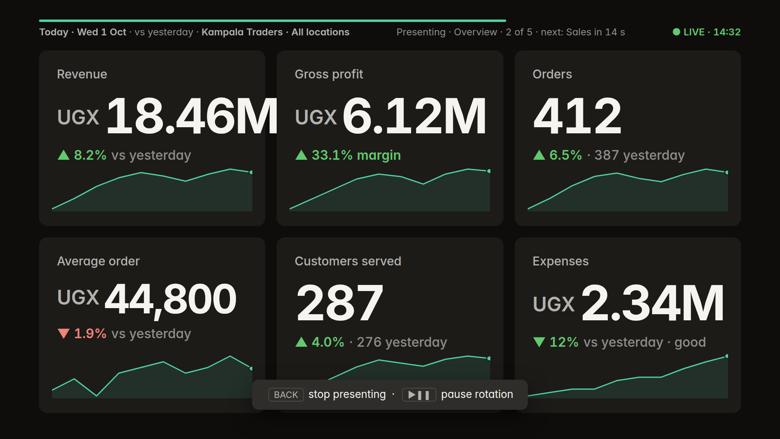Select the Customers served card title
The height and width of the screenshot is (439, 780).
pos(348,261)
